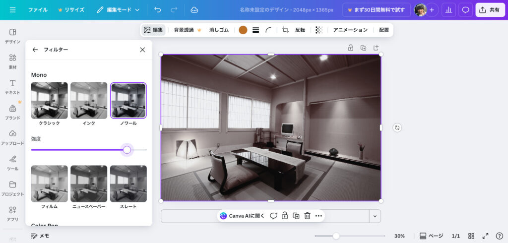Click the corner rounding icon

[268, 30]
